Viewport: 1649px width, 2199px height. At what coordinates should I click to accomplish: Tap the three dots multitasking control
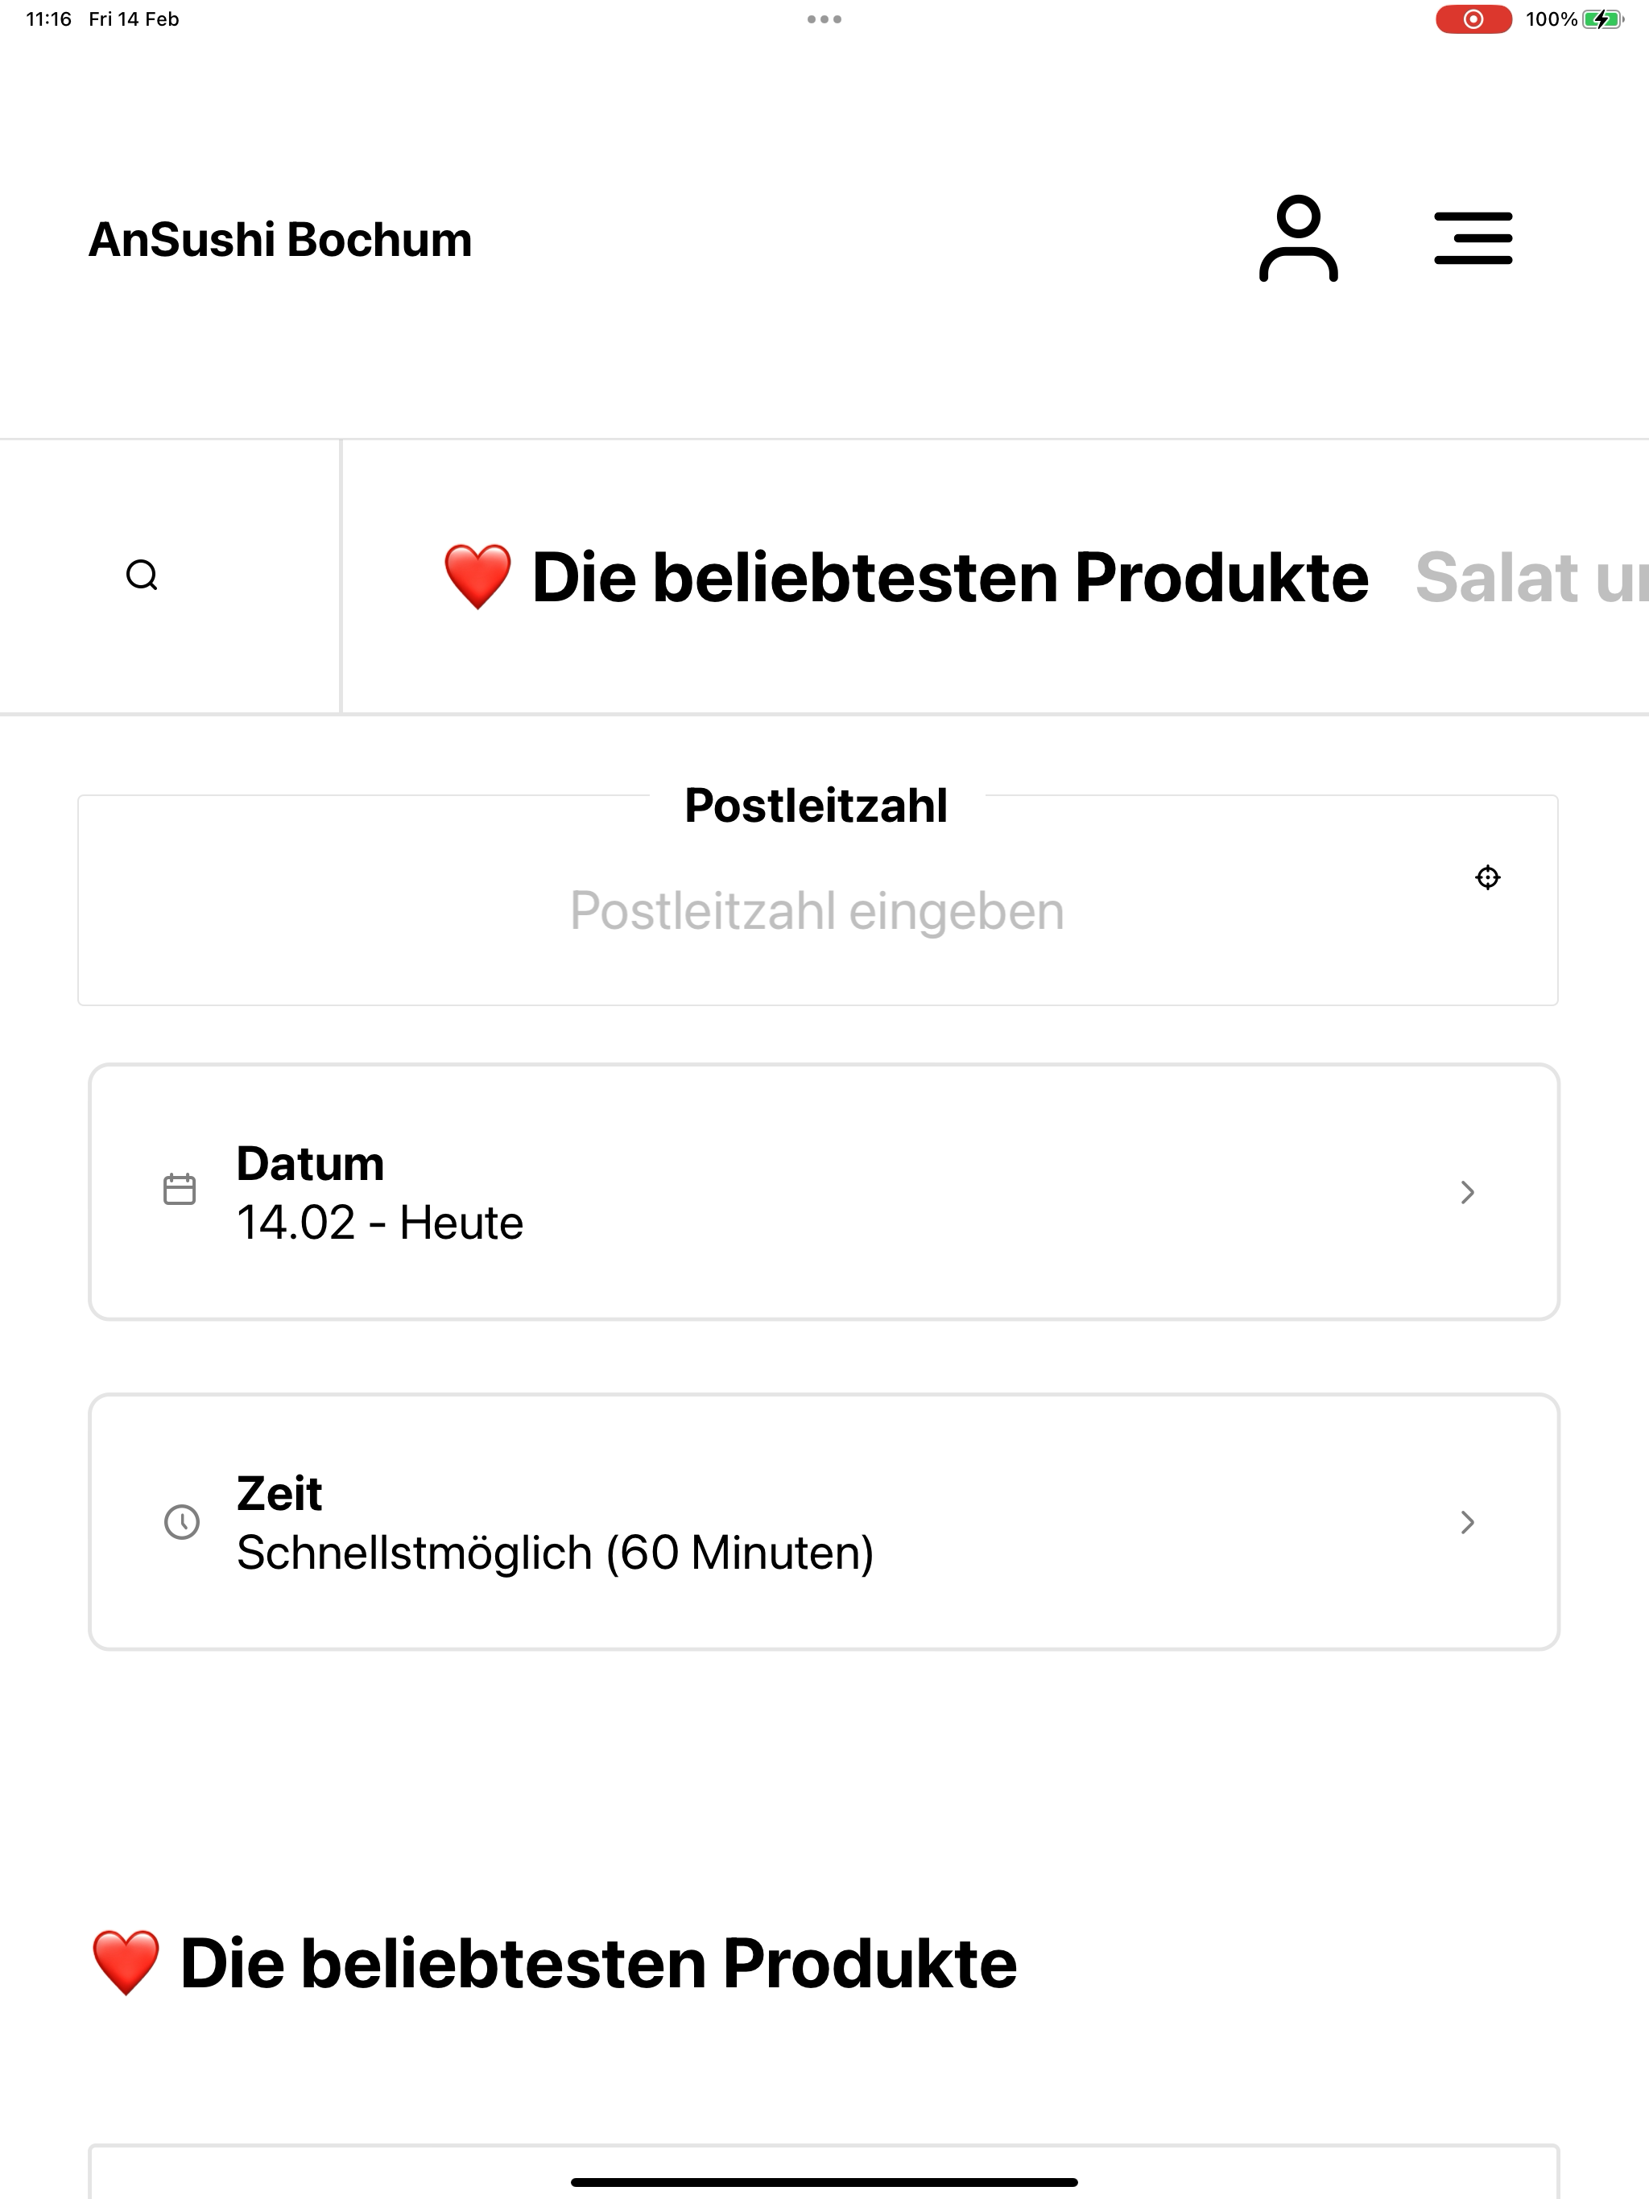pos(824,19)
